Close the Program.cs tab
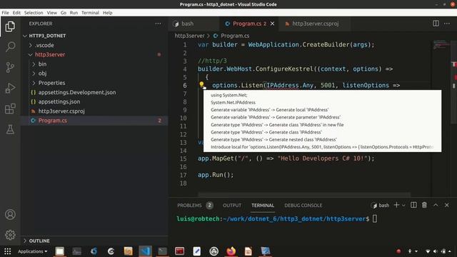Viewport: 457px width, 257px height. point(272,24)
